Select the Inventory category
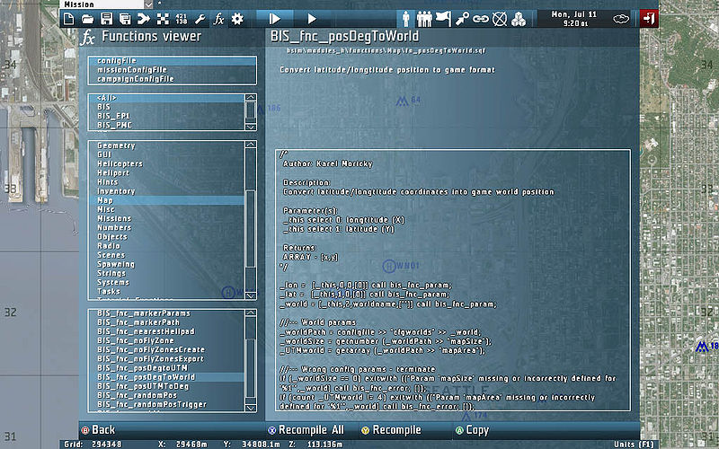 [x=167, y=191]
